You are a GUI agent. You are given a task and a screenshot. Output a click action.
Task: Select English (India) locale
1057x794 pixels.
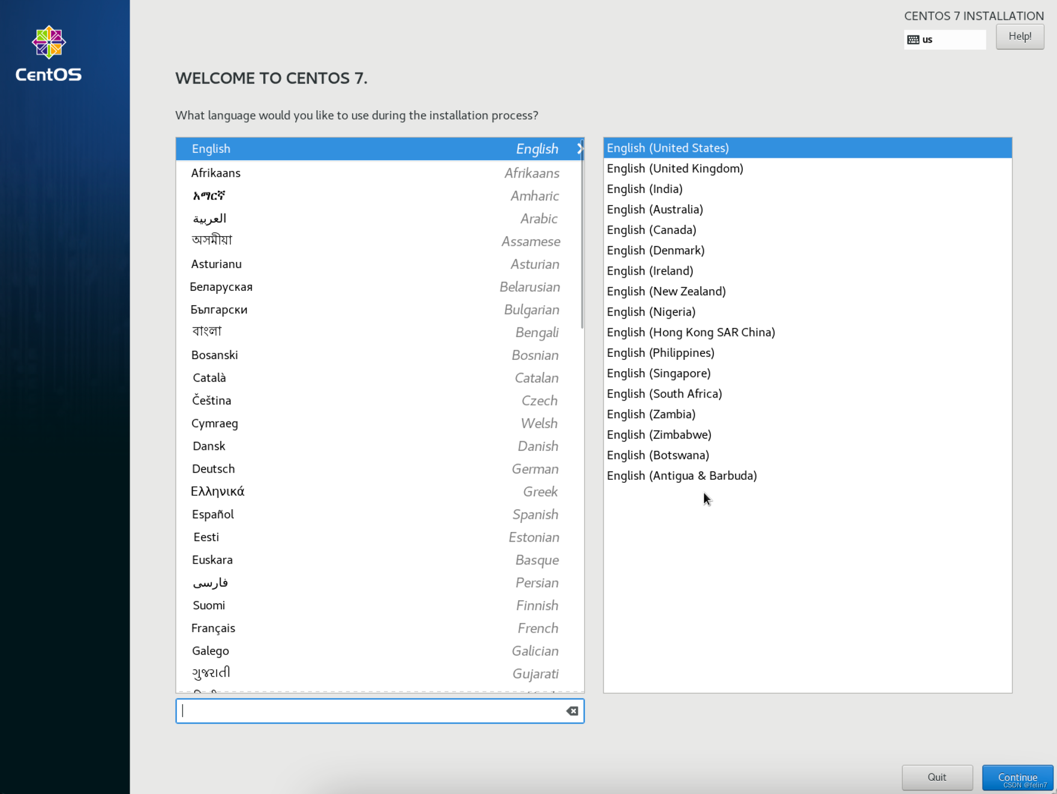click(x=807, y=189)
